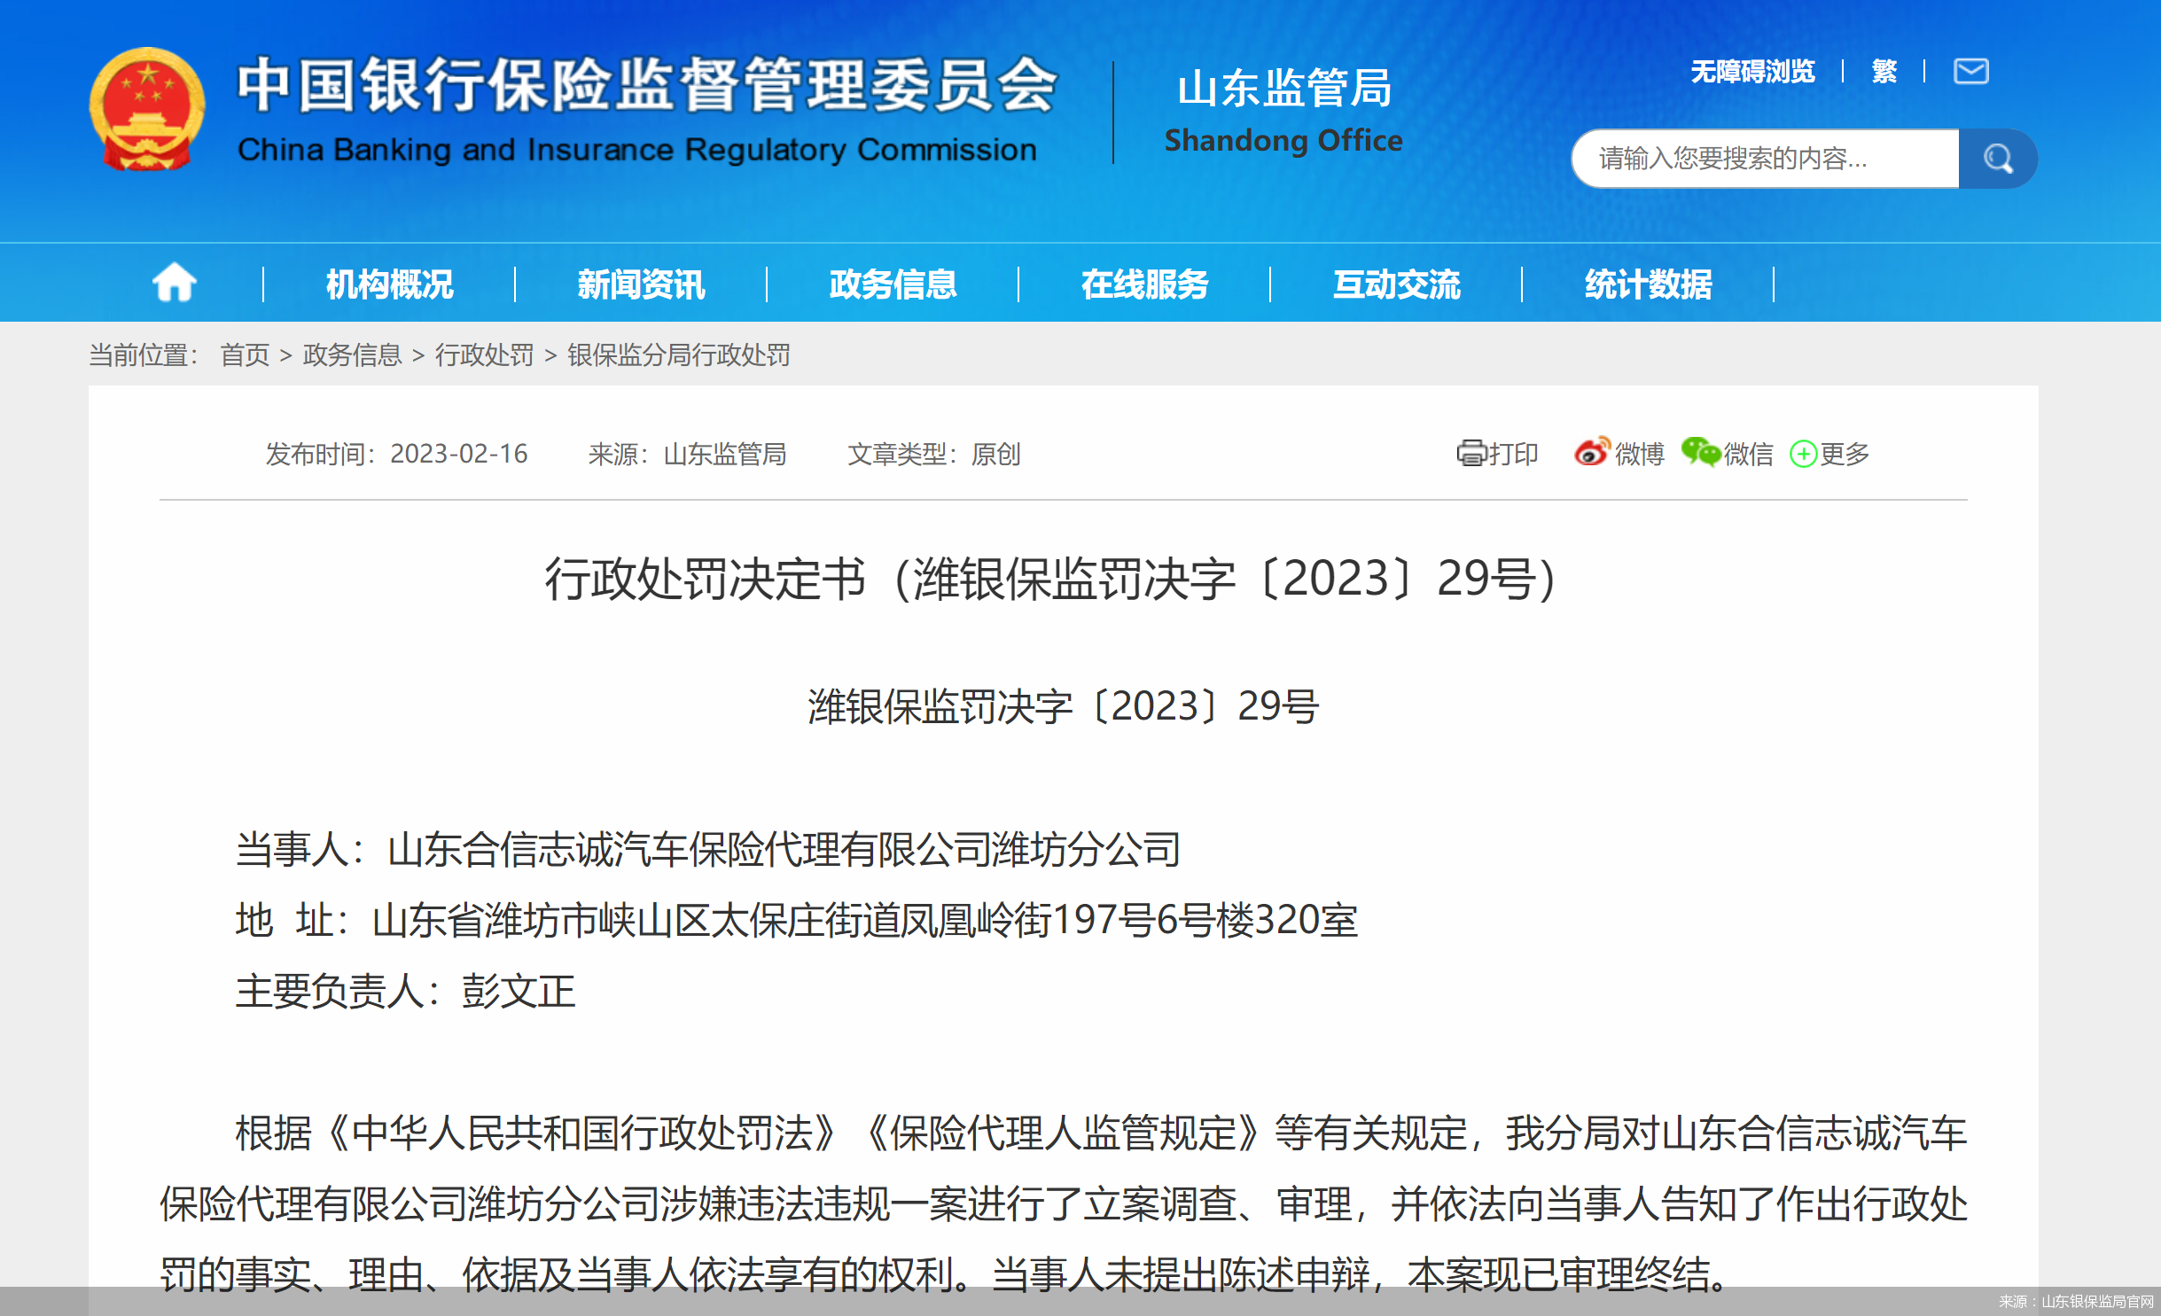Click the home icon in navigation bar
This screenshot has height=1316, width=2161.
(174, 284)
